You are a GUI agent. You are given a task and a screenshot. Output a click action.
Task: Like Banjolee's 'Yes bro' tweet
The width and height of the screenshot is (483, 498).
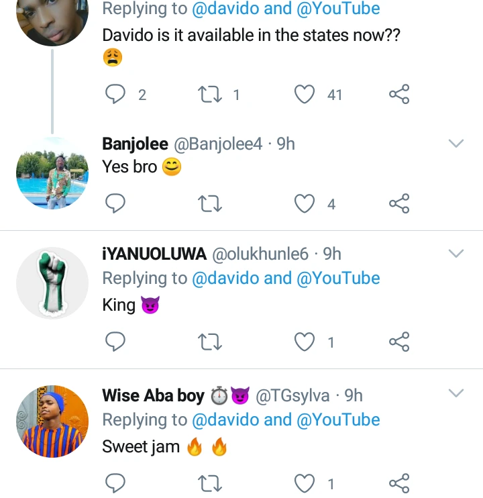(x=305, y=204)
